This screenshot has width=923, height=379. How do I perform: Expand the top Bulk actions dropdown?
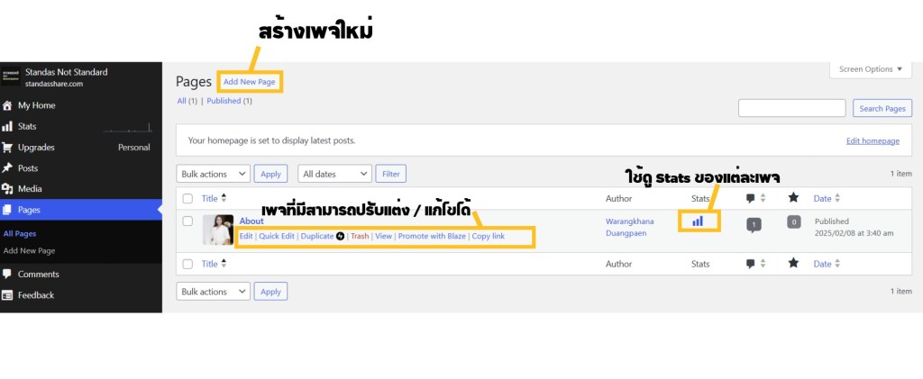pyautogui.click(x=213, y=174)
